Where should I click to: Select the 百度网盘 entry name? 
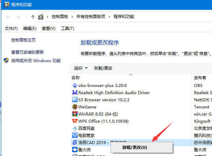[86, 128]
